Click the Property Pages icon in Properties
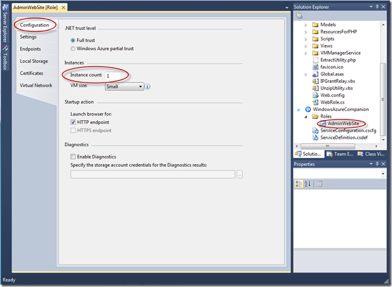 [319, 183]
